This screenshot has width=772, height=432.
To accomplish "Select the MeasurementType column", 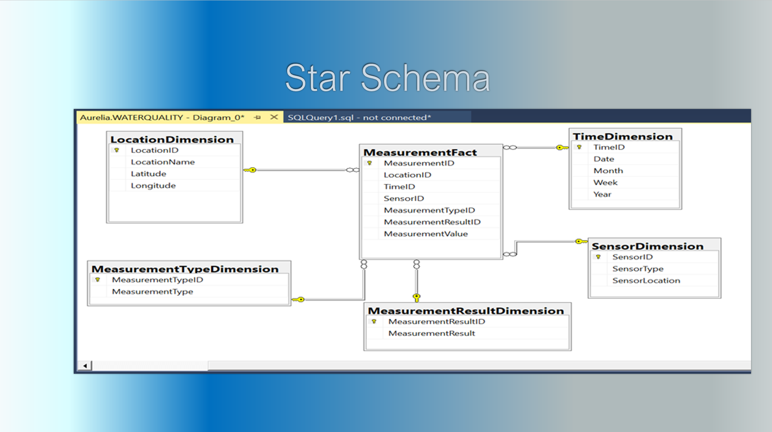I will click(x=189, y=292).
